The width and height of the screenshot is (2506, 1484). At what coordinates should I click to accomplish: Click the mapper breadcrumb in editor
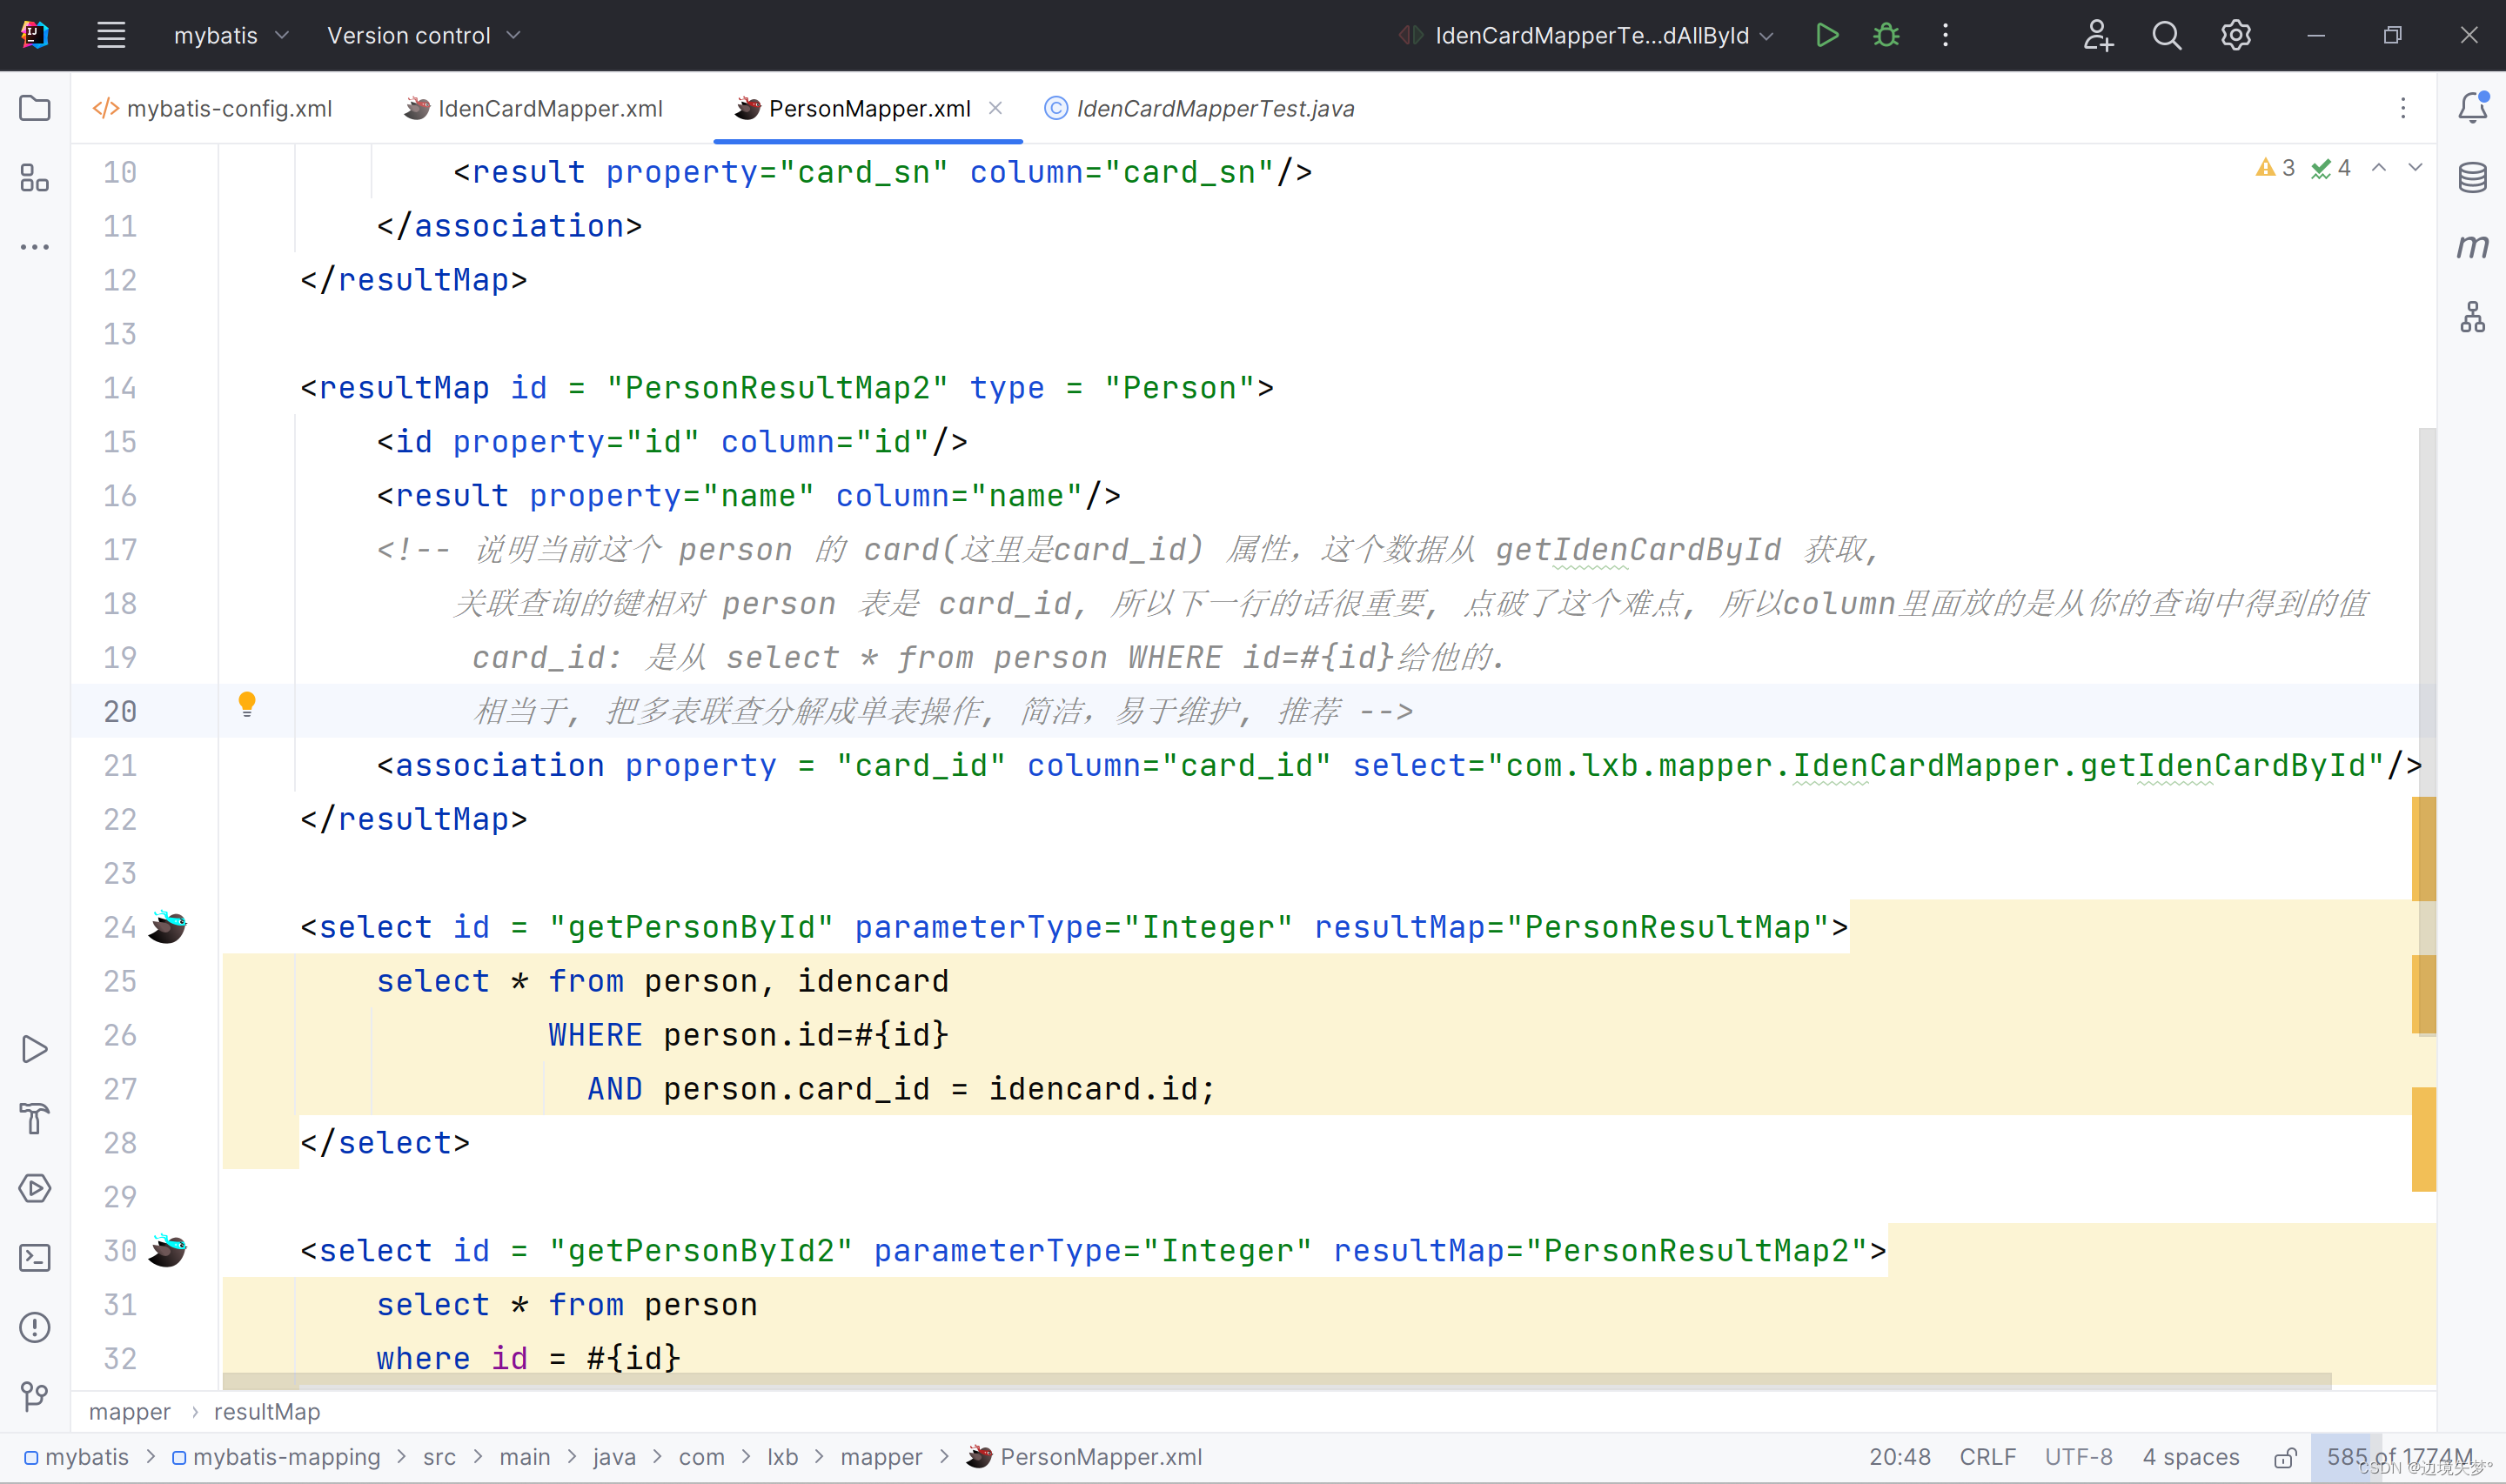(x=130, y=1412)
